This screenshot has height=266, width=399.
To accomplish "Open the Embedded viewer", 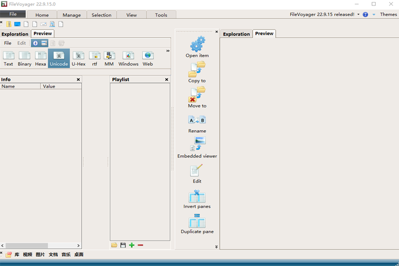I will [x=197, y=144].
